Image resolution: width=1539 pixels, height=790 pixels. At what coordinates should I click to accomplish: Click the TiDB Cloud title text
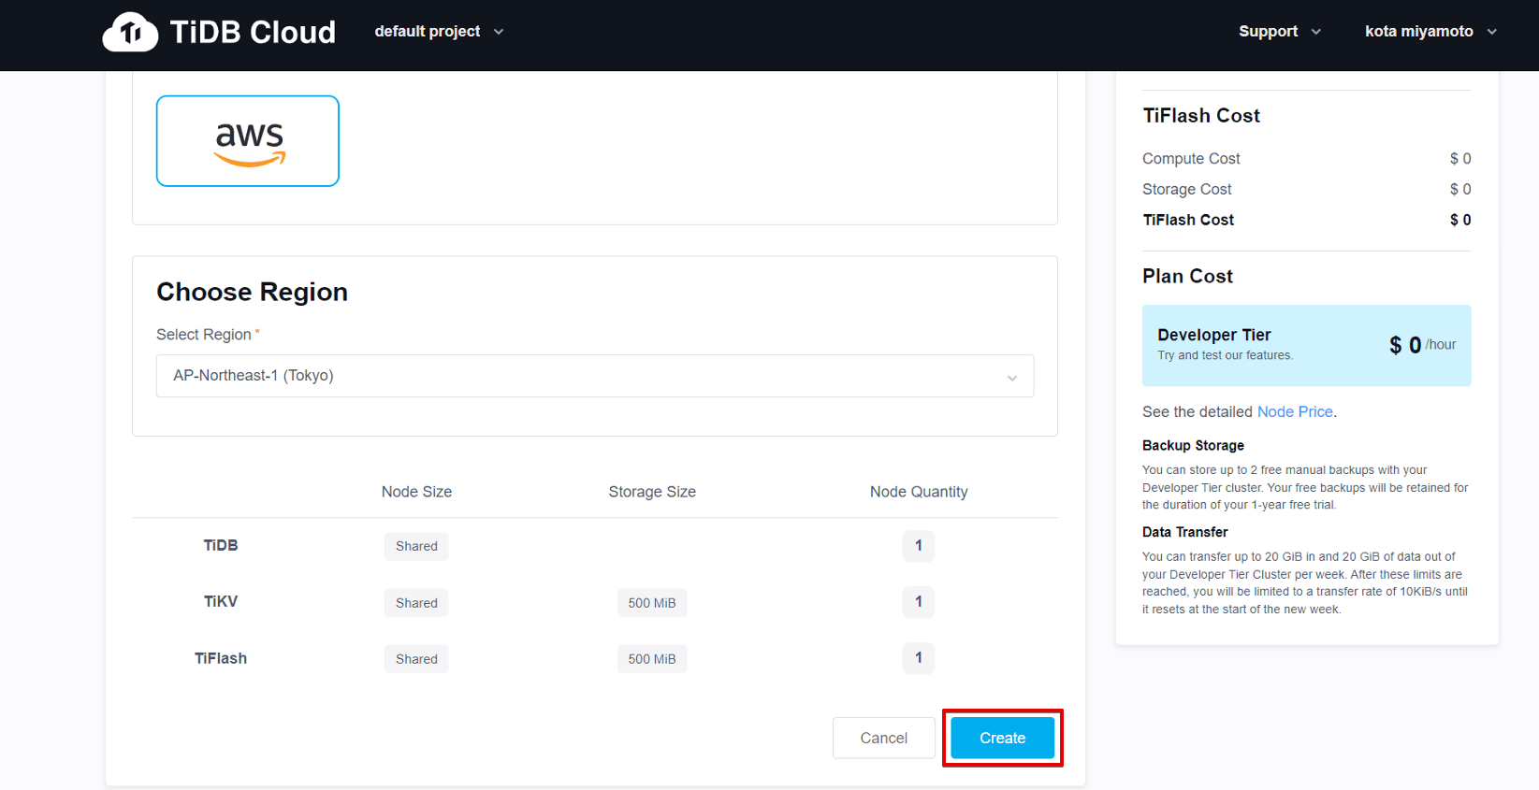click(253, 33)
